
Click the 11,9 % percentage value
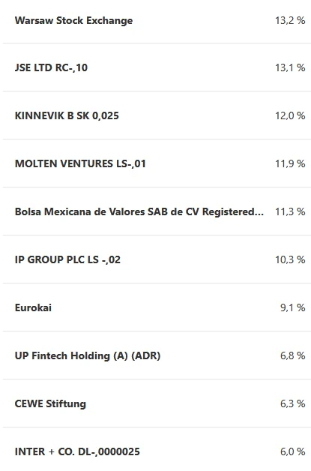click(290, 163)
